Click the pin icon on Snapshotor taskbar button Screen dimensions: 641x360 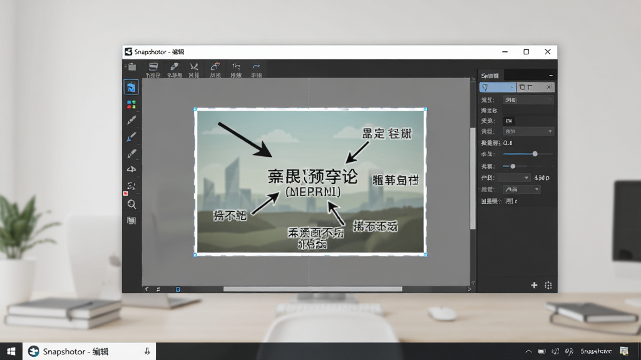(x=147, y=351)
